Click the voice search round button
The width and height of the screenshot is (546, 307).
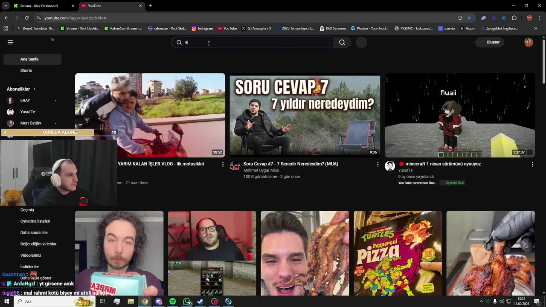[361, 42]
